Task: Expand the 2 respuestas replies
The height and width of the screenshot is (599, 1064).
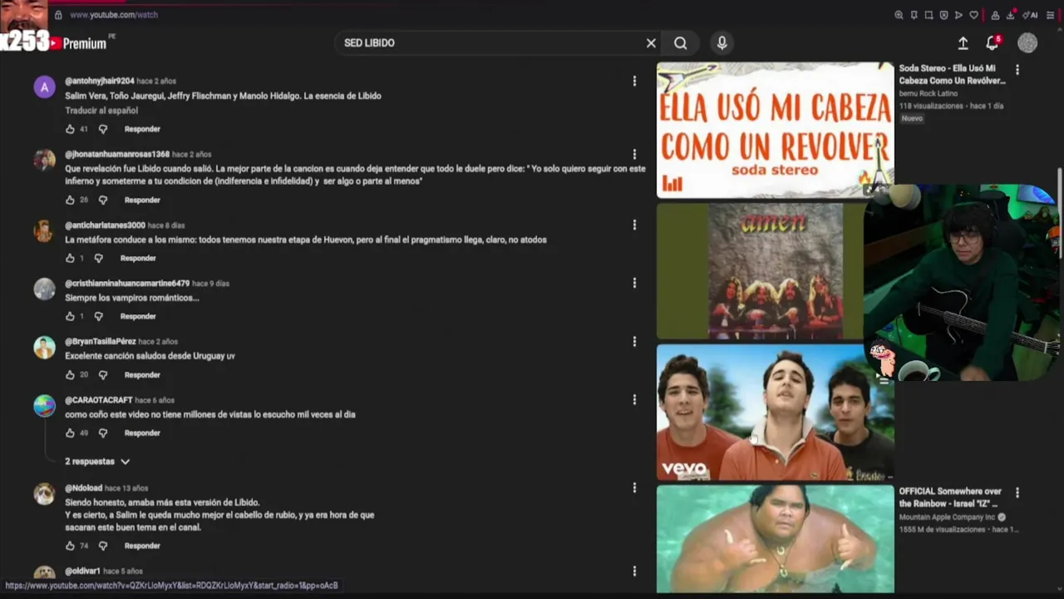Action: tap(97, 461)
